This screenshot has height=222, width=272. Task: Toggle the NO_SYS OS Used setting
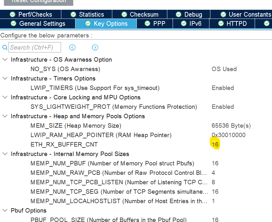pyautogui.click(x=224, y=69)
